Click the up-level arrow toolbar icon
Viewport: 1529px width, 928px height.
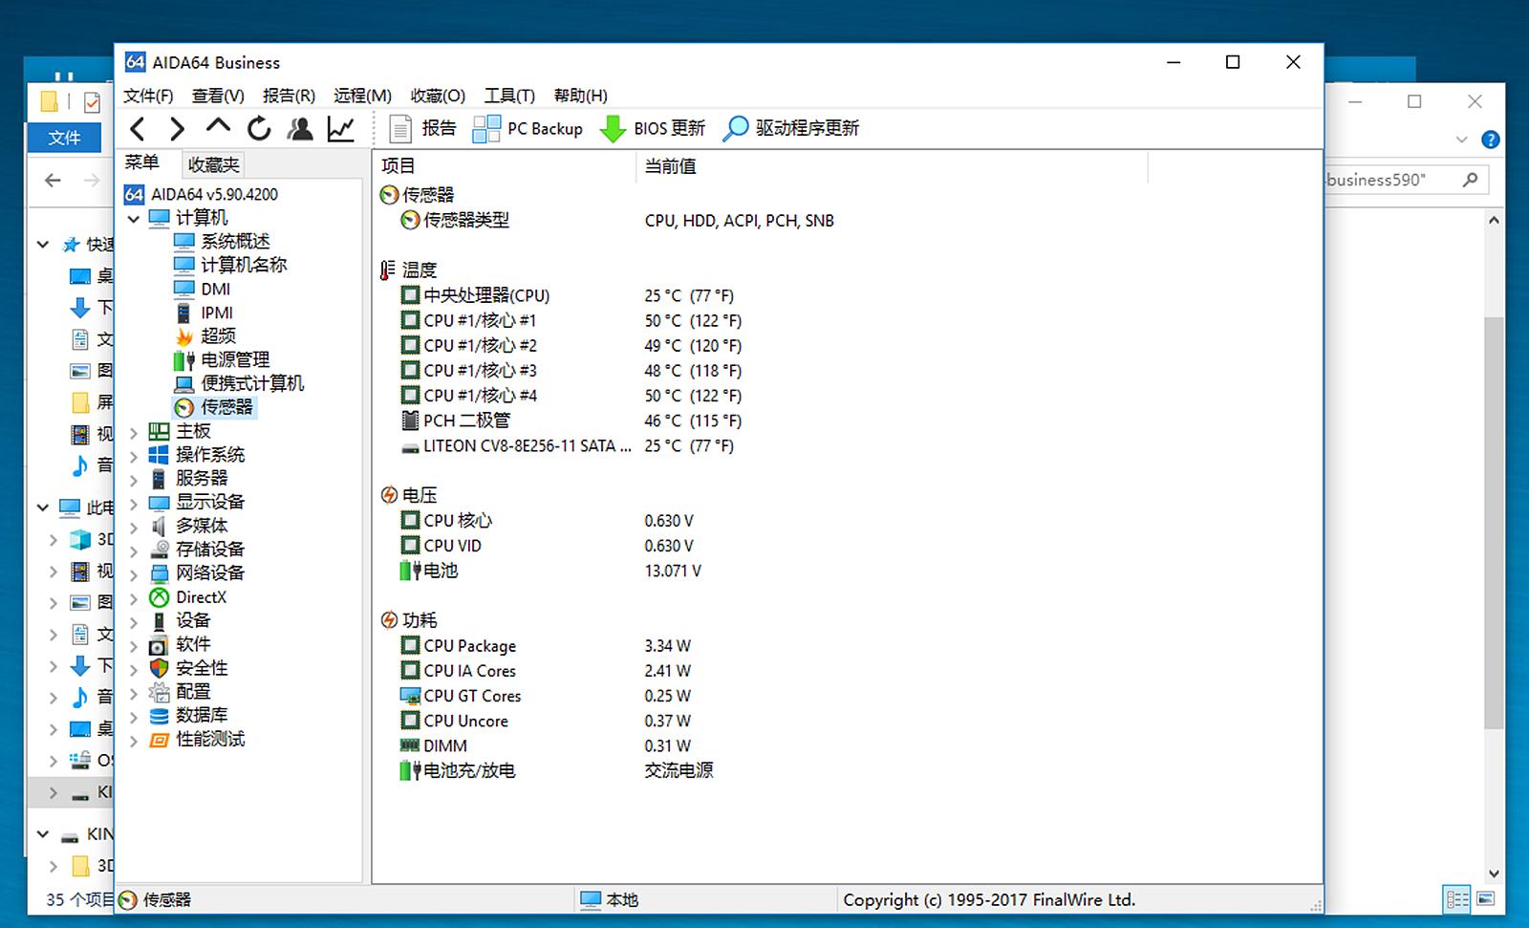pos(218,126)
